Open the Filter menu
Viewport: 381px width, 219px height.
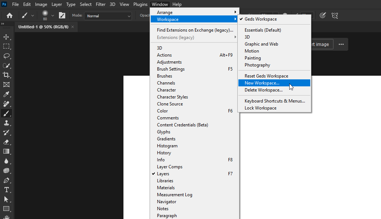point(100,4)
